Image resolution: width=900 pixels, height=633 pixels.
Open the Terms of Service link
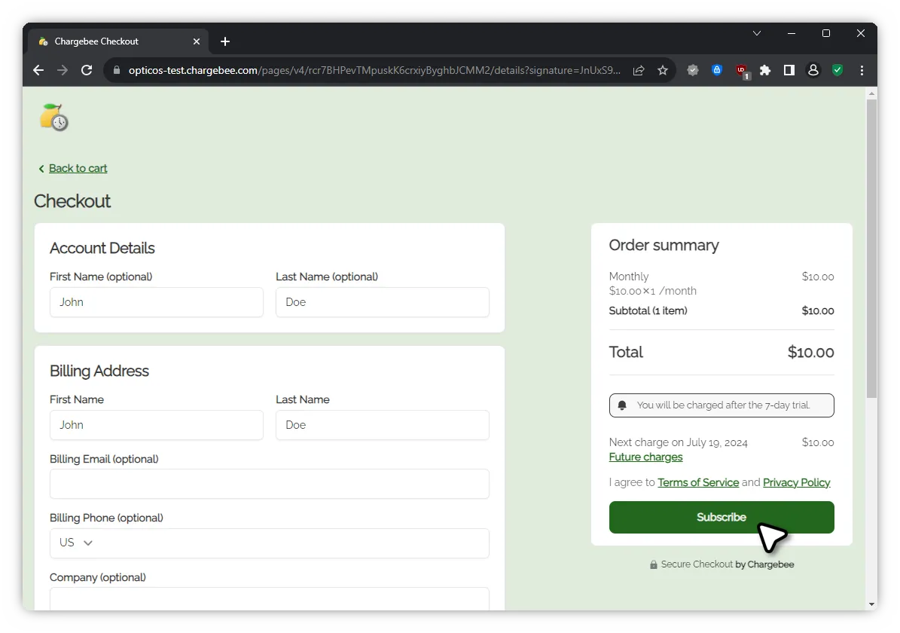[697, 482]
